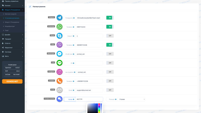Click help icon next to Line ID

[x=74, y=63]
